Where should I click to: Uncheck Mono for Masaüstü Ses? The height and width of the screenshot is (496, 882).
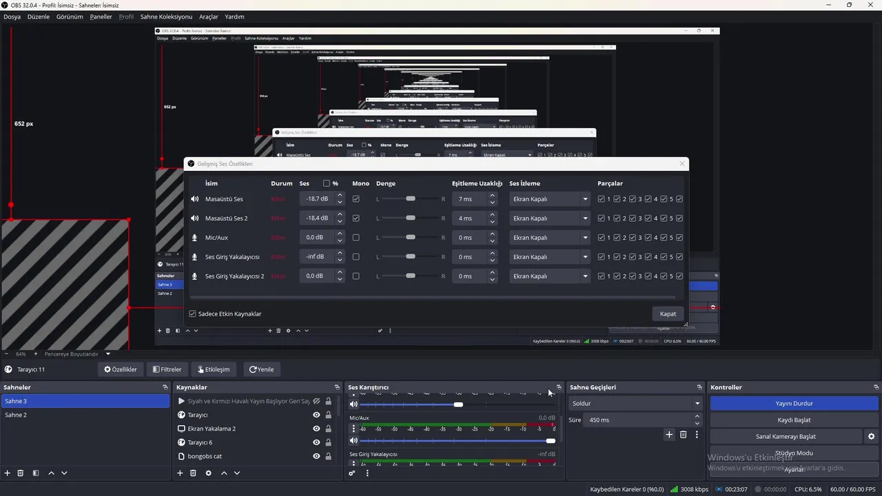(x=356, y=199)
